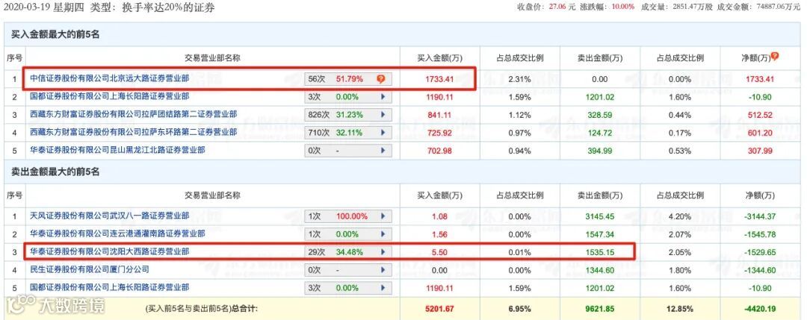
Task: Click the 1次 100.00% listing stats box
Action: [x=348, y=216]
